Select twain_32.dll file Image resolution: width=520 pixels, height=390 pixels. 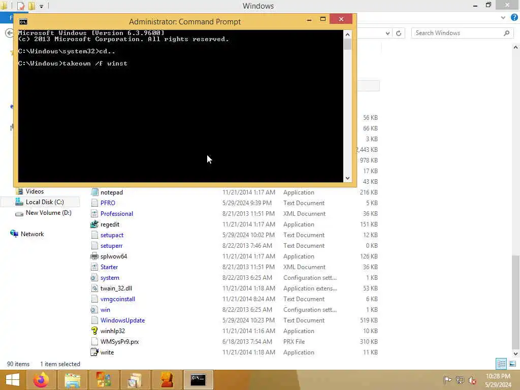(116, 288)
